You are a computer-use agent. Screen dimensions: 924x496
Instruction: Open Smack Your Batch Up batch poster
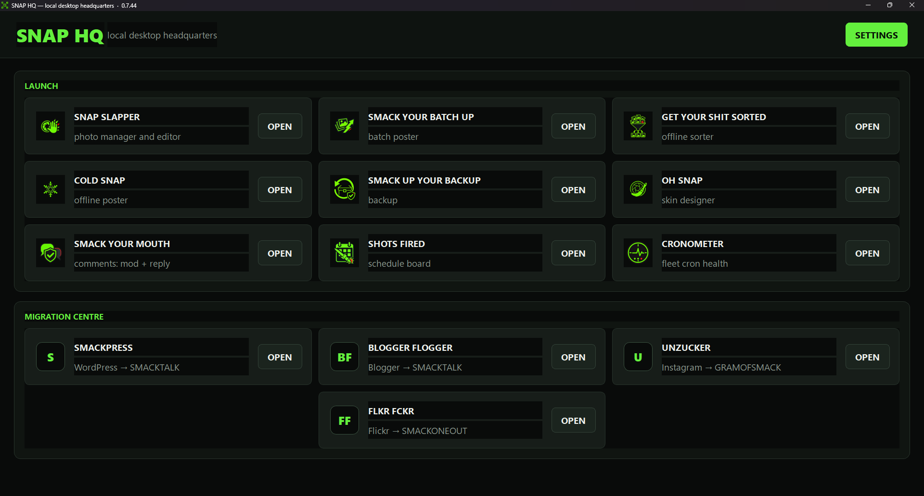[x=573, y=126]
